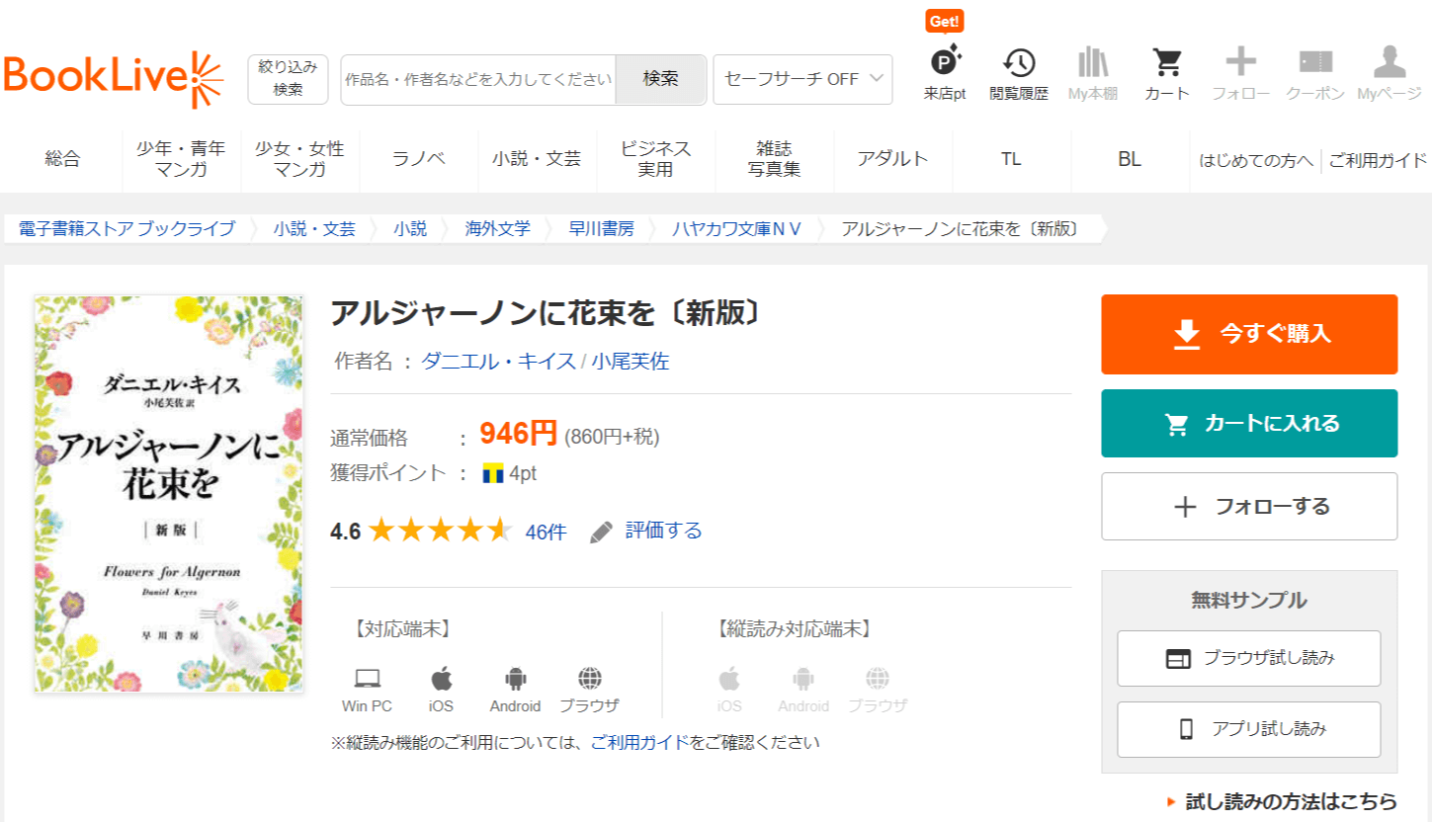Toggle フォローする follow button
This screenshot has width=1432, height=822.
point(1249,507)
